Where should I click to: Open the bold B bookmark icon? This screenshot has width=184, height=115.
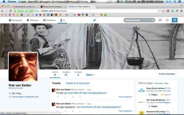87,15
